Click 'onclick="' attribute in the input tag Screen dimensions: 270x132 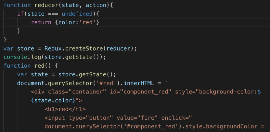(176, 118)
